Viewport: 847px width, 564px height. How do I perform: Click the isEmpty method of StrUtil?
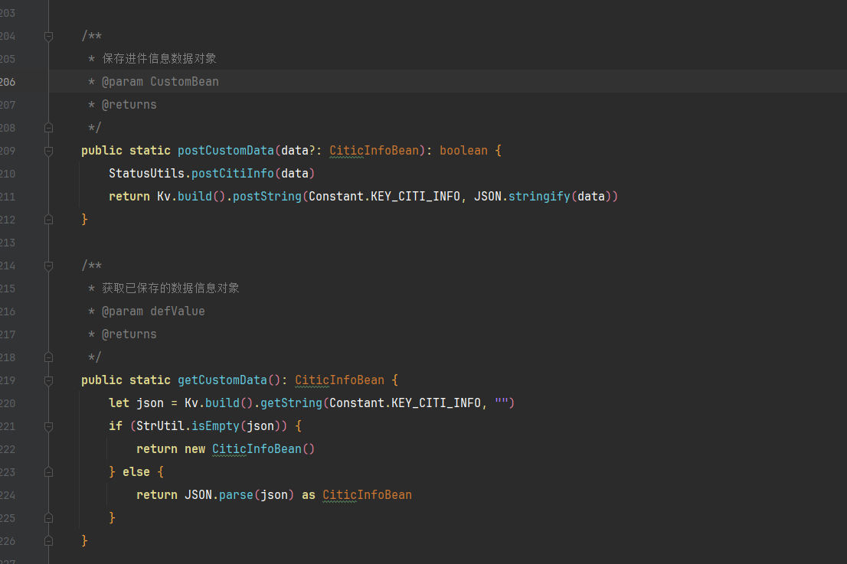point(216,426)
